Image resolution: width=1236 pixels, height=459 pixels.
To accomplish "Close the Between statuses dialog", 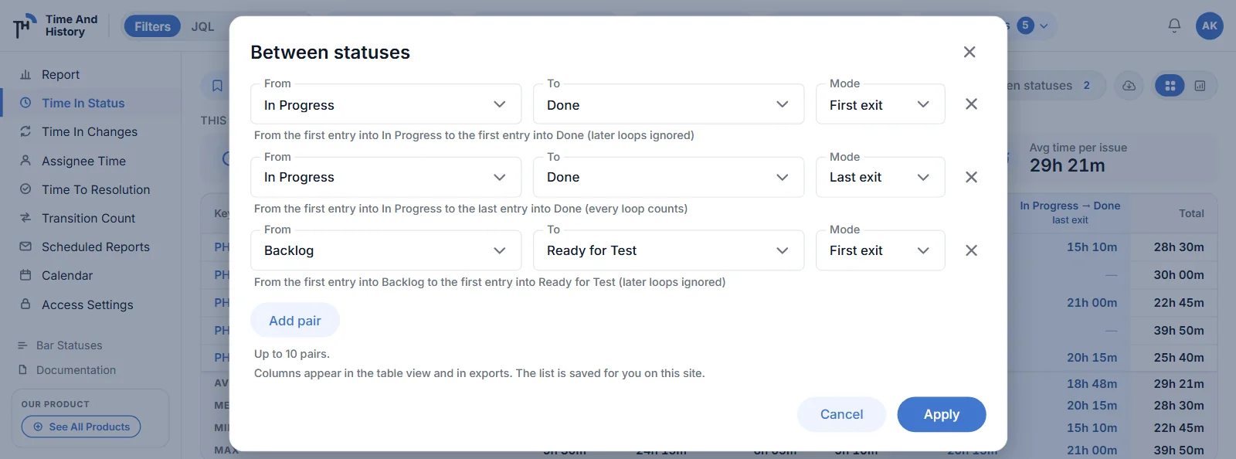I will 969,52.
